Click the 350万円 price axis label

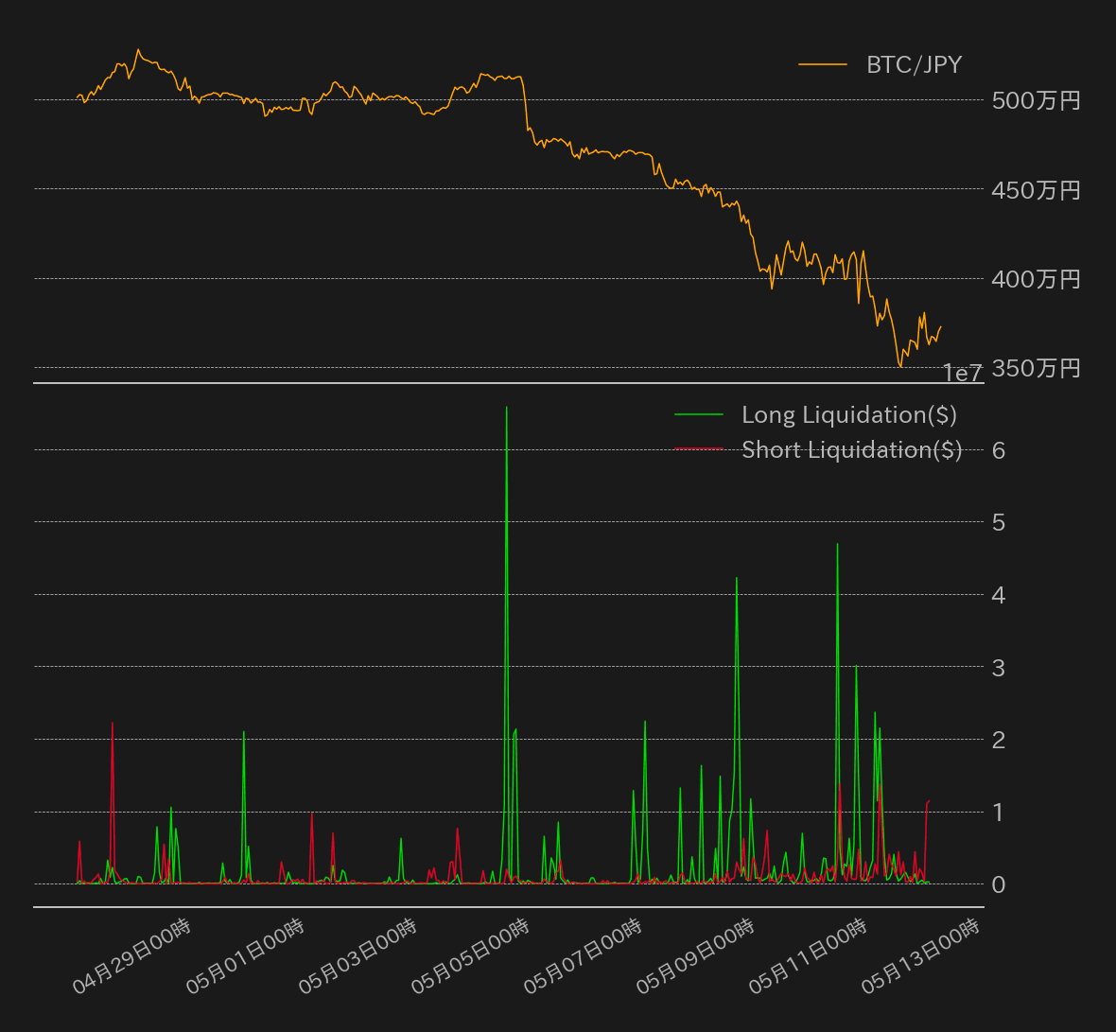[1036, 368]
